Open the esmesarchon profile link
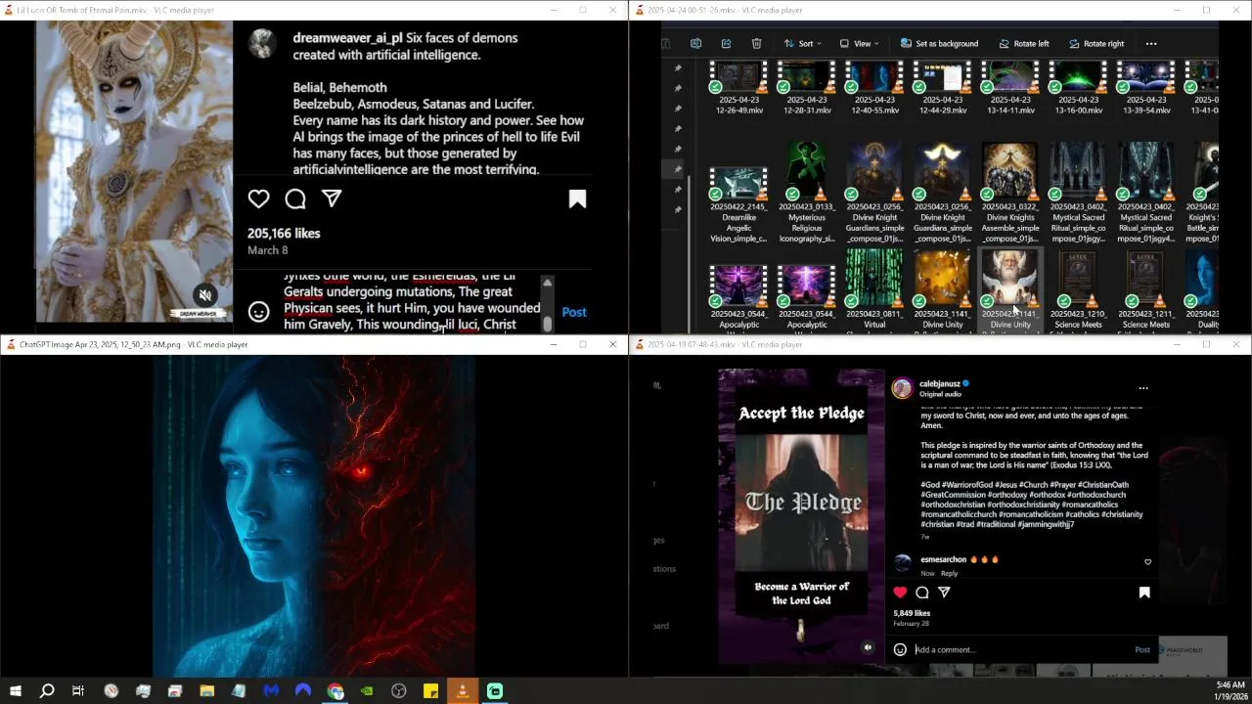 [x=943, y=559]
